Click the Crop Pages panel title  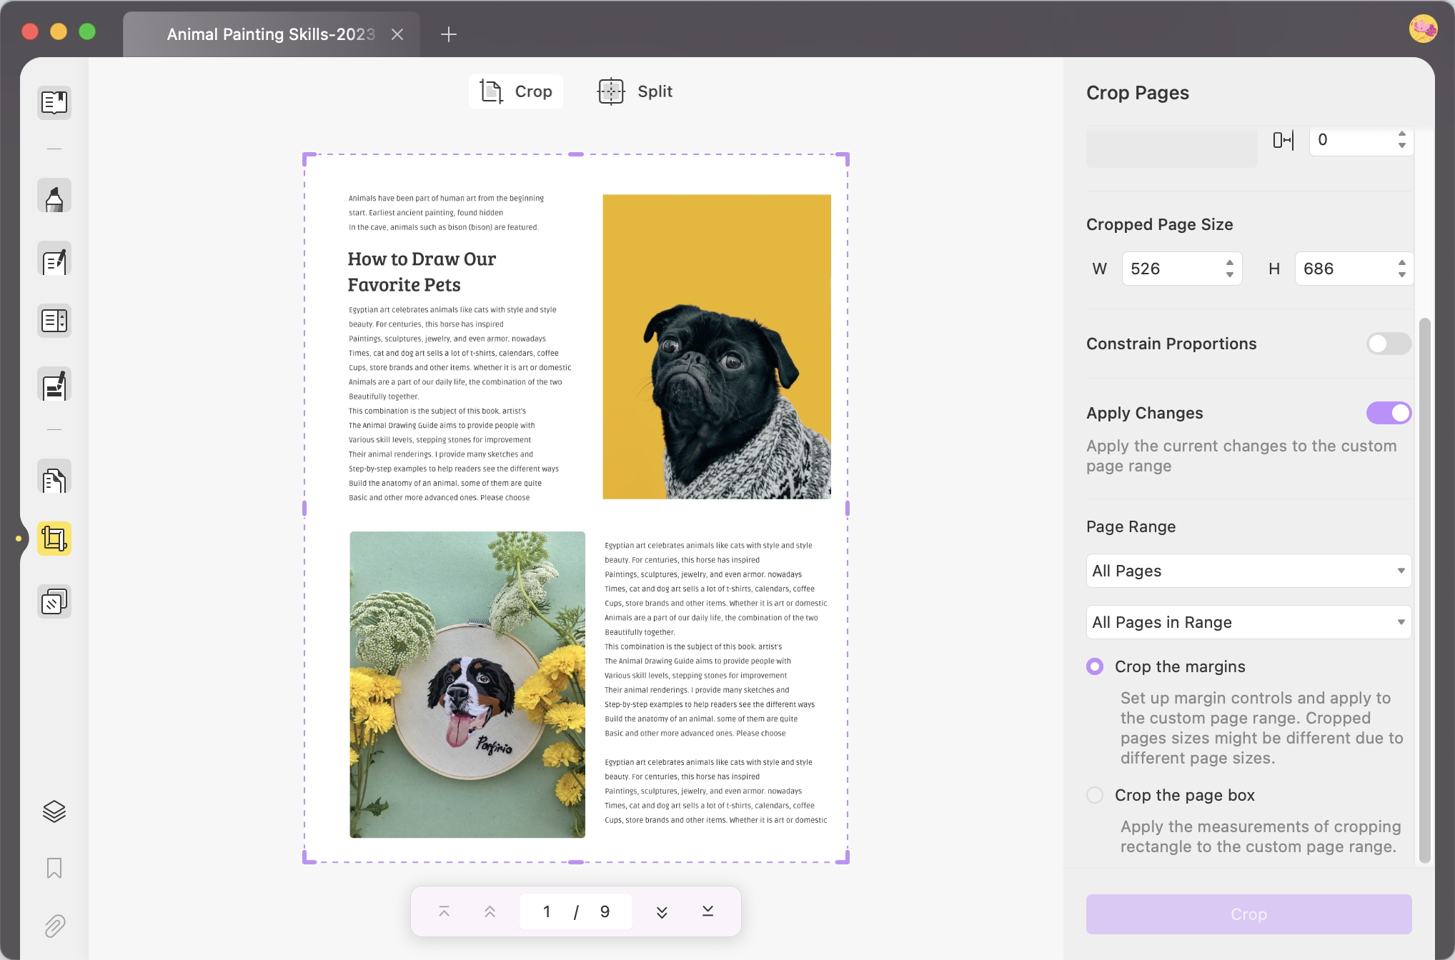pos(1137,93)
